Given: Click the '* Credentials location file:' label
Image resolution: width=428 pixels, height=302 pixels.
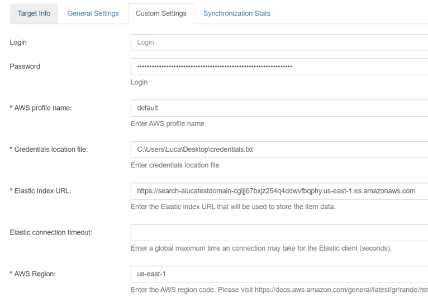Looking at the screenshot, I should pos(49,150).
